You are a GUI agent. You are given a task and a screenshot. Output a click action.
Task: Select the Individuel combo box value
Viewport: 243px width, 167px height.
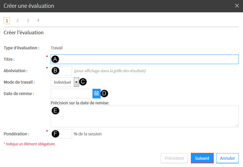click(62, 82)
